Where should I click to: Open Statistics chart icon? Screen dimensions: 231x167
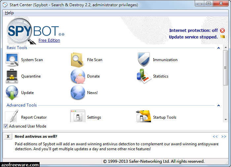(x=144, y=76)
